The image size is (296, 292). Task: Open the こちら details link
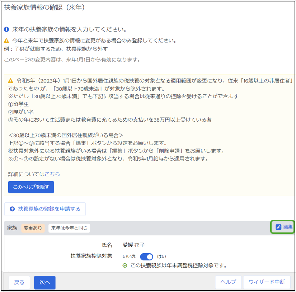[x=52, y=174]
